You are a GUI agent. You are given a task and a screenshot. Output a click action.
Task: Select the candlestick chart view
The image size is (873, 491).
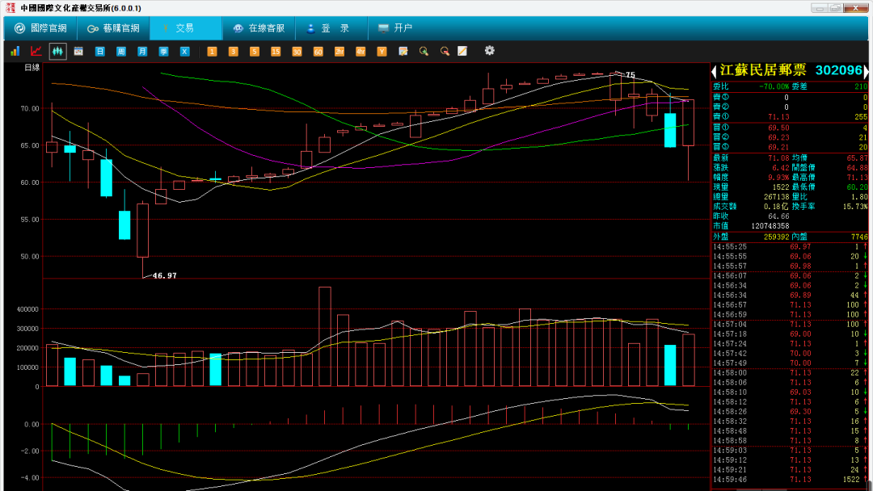coord(57,51)
